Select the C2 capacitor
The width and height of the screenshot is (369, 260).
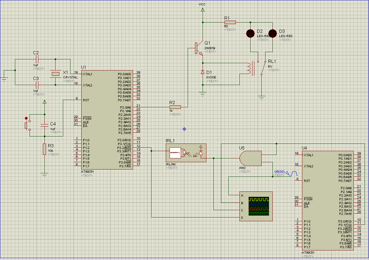pos(37,59)
